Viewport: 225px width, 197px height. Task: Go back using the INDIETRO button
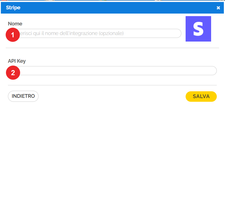(x=23, y=96)
